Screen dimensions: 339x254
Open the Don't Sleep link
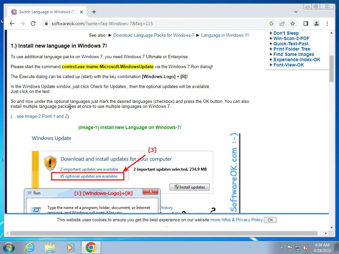(x=286, y=33)
